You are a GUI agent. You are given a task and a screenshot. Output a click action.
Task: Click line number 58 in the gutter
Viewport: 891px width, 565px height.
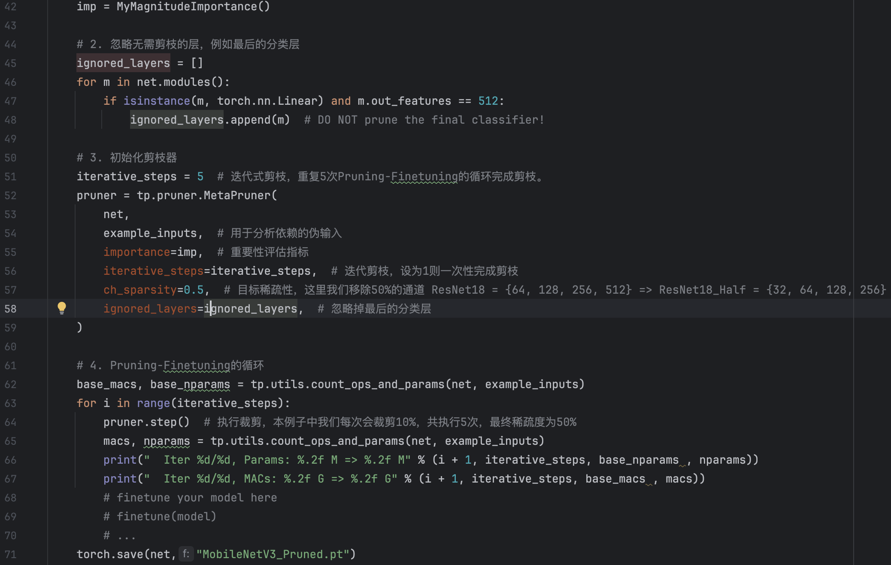point(11,309)
